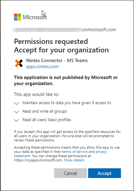This screenshot has width=134, height=191.
Task: Click the Microsoft four-square logo
Action: pos(18,17)
